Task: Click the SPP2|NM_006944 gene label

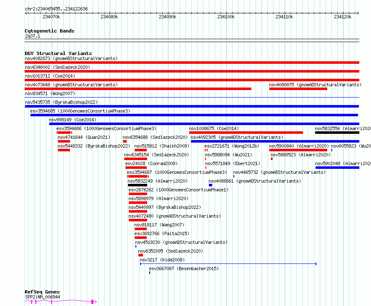Action: click(43, 297)
